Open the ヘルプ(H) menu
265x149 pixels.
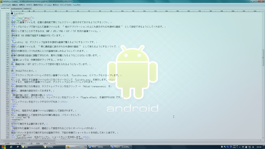pos(77,5)
